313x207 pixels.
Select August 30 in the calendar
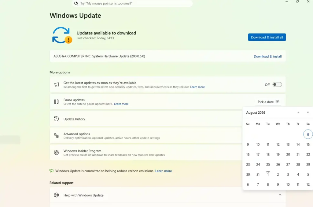(x=248, y=175)
